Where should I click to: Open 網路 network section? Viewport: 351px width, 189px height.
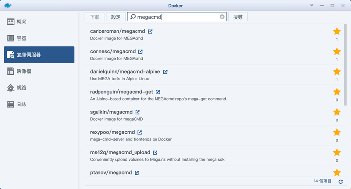[x=39, y=88]
